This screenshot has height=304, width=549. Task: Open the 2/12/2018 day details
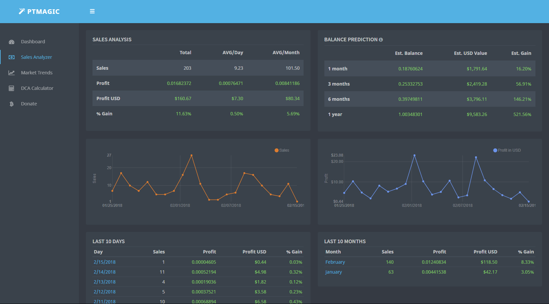pos(105,292)
